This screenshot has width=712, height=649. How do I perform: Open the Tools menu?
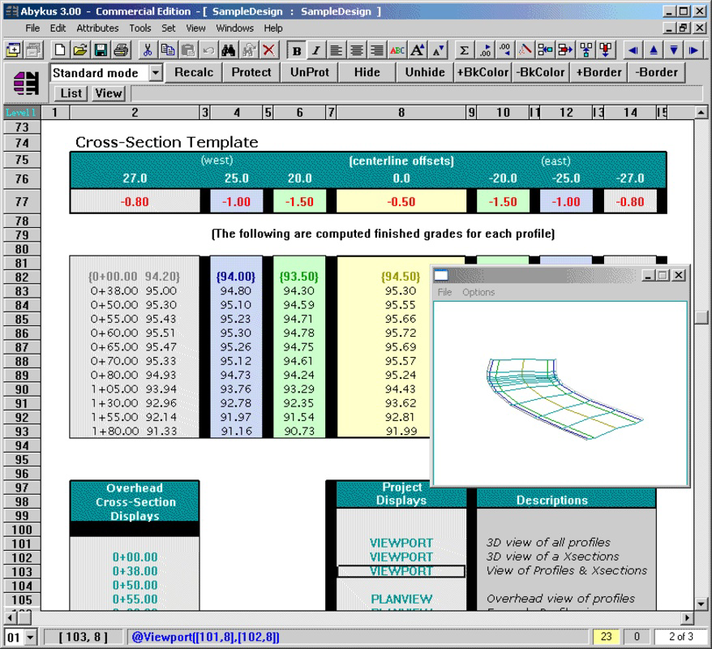coord(139,28)
